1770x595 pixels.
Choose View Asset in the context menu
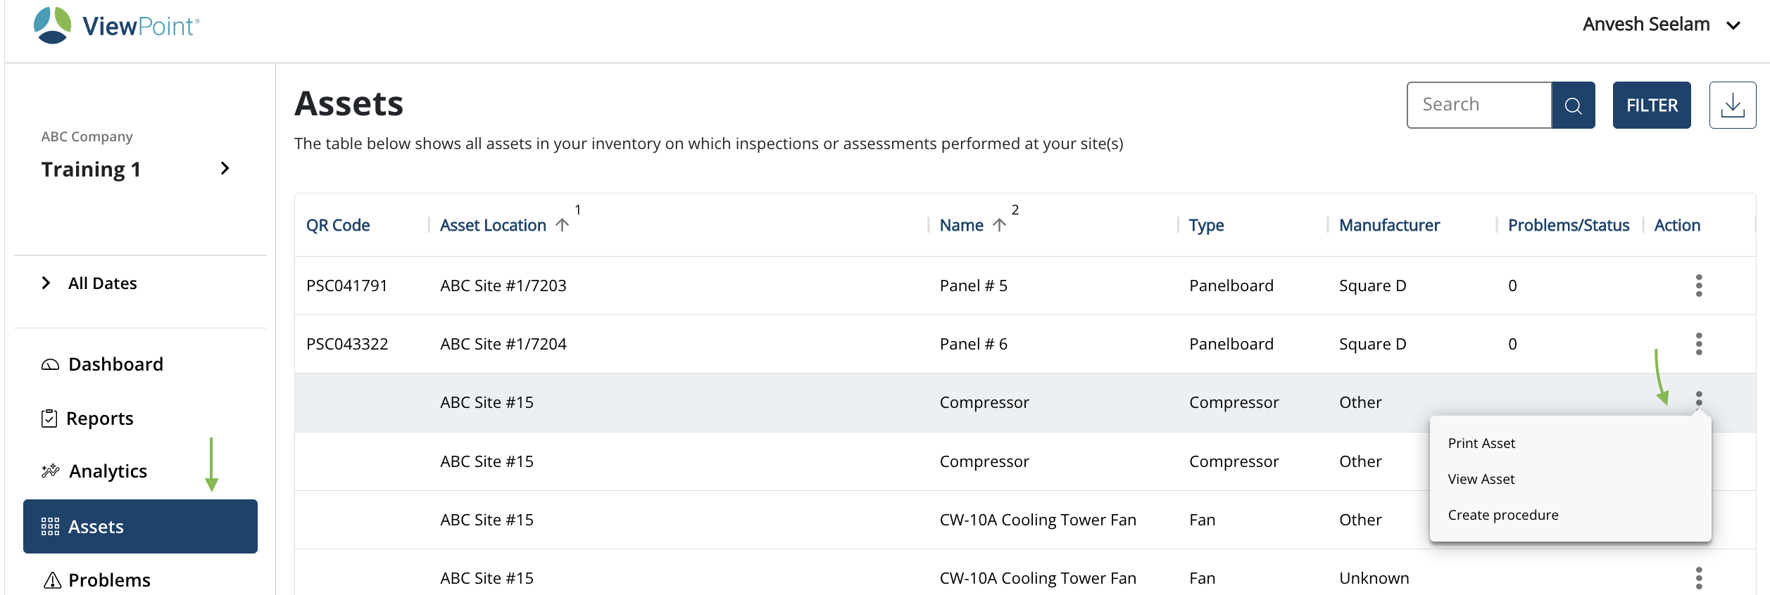[1481, 479]
